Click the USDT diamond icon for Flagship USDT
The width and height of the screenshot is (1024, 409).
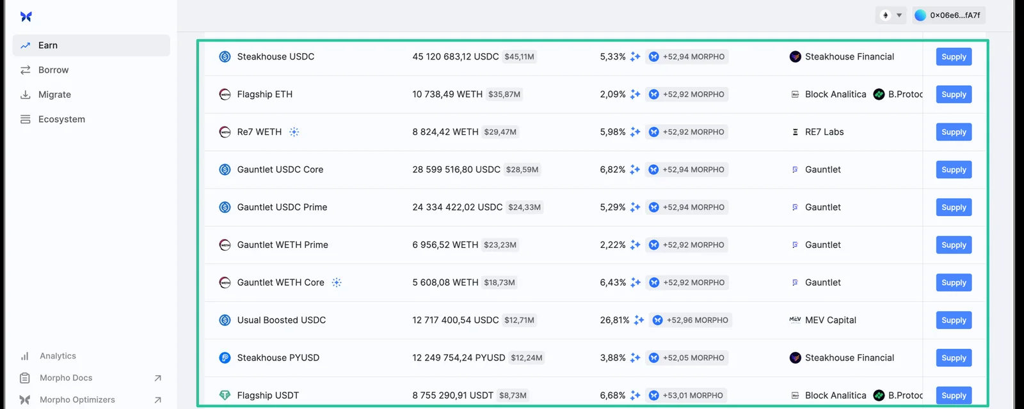coord(225,396)
